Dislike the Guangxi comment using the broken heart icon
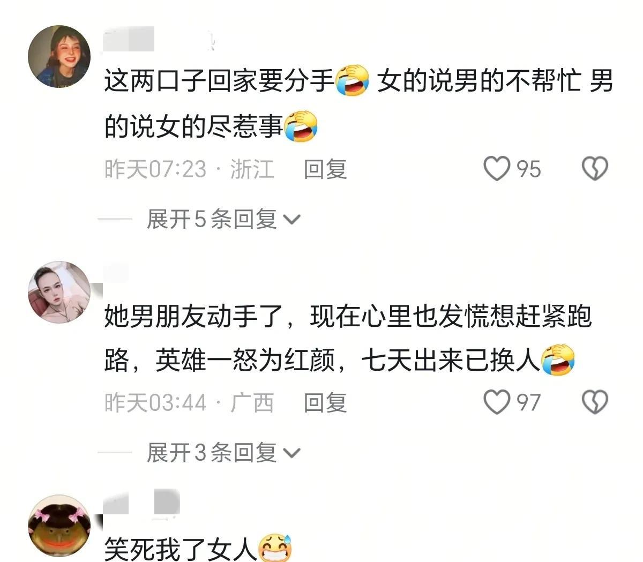Image resolution: width=643 pixels, height=562 pixels. pos(595,402)
